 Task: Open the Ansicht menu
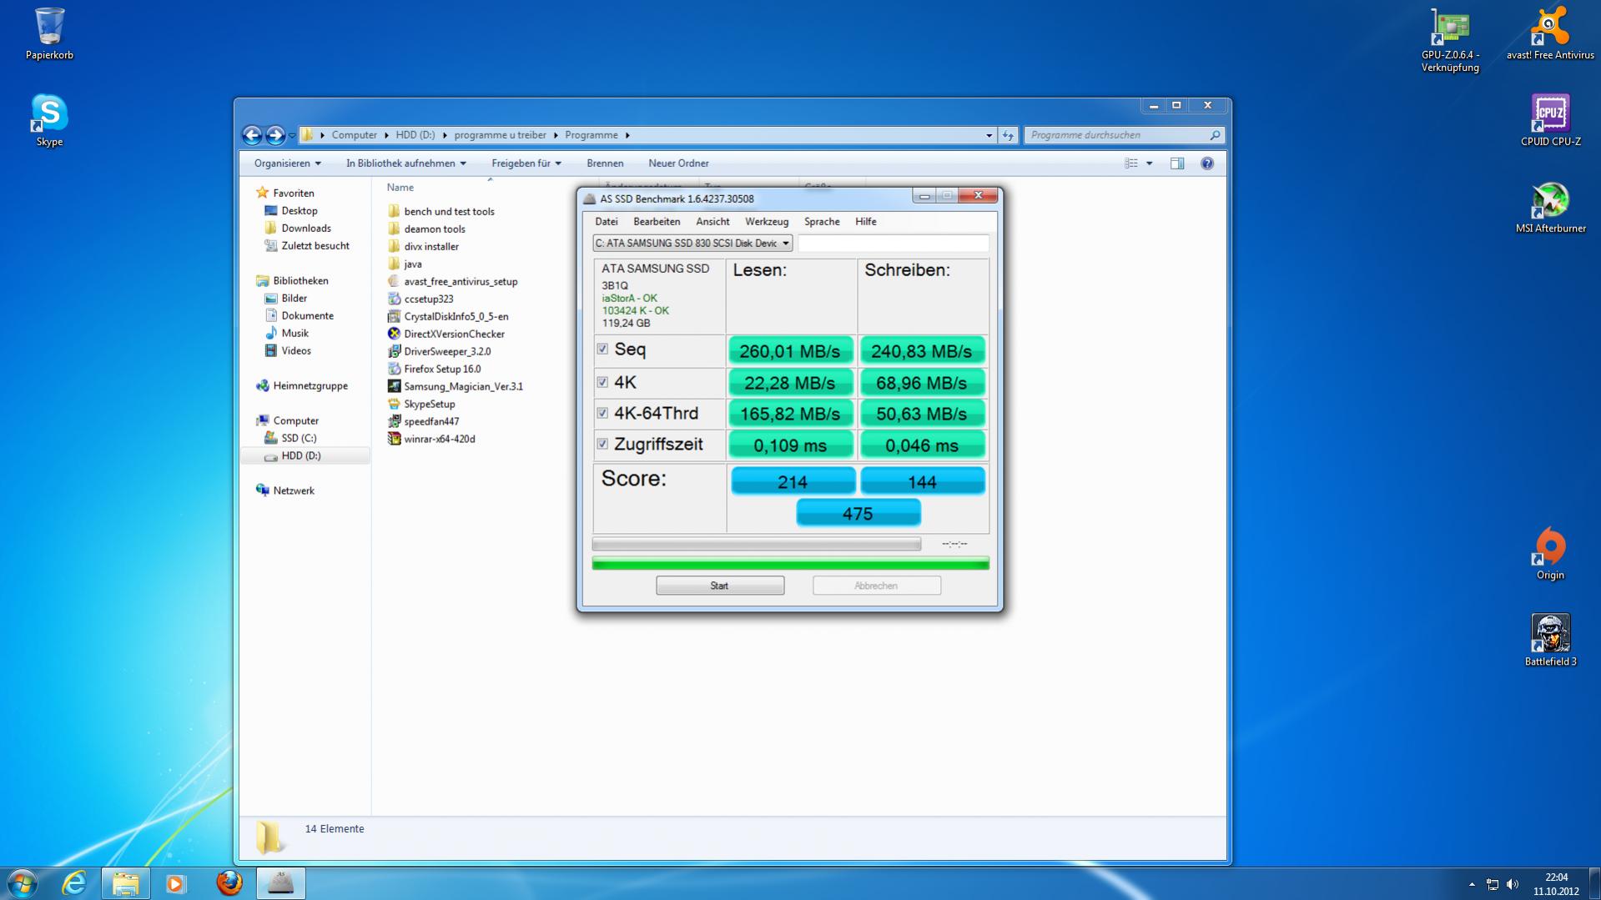[x=712, y=222]
